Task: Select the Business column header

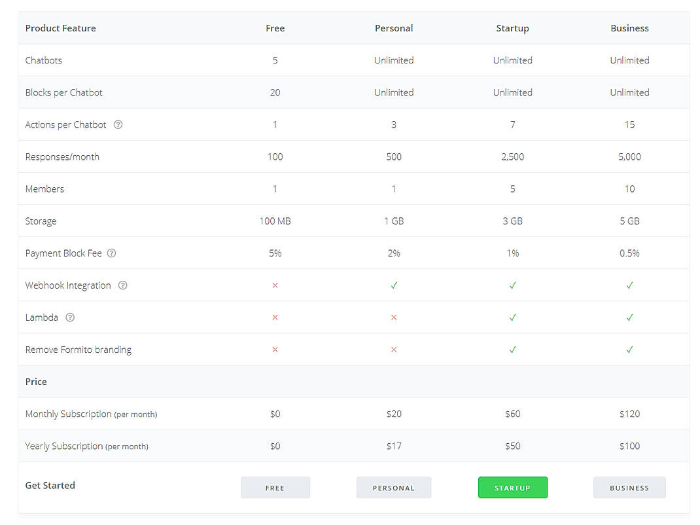Action: tap(629, 28)
